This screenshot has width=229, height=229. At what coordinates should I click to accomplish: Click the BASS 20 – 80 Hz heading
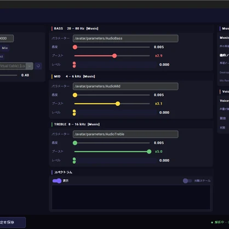[x=76, y=28]
